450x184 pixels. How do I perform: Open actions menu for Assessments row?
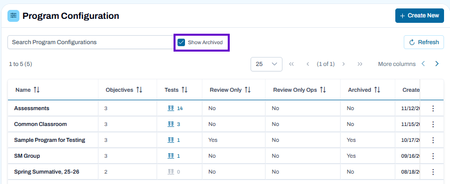[x=433, y=109]
